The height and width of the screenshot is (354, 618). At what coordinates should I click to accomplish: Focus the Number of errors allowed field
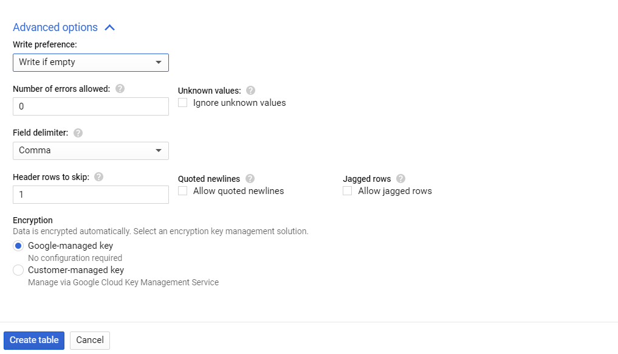point(91,106)
